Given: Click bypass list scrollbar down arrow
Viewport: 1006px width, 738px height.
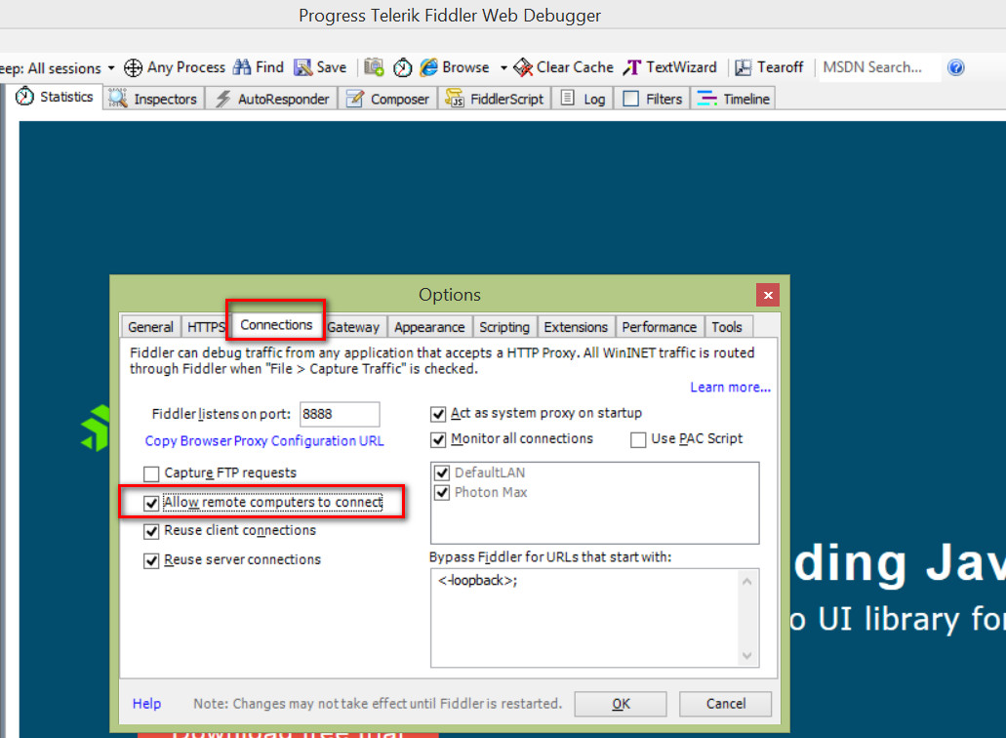Looking at the screenshot, I should (x=746, y=655).
